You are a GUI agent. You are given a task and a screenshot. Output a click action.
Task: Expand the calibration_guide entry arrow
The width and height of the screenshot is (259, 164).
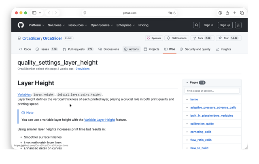(187, 124)
